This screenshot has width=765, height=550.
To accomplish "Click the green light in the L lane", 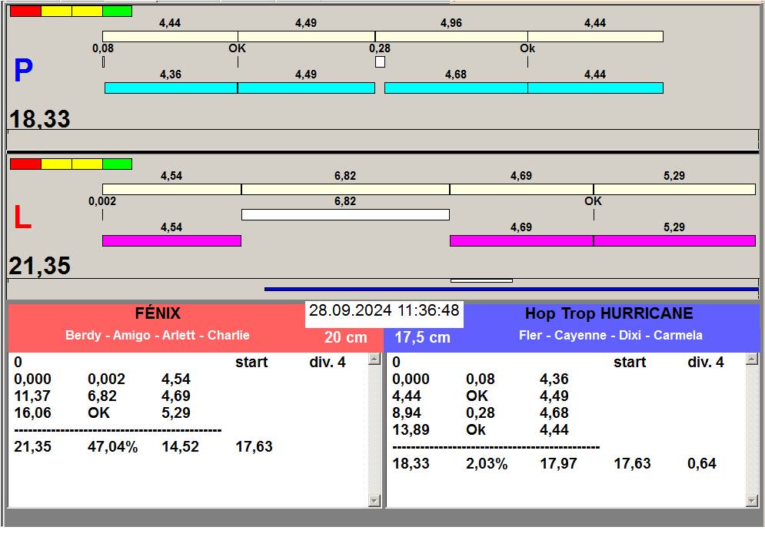I will (117, 164).
